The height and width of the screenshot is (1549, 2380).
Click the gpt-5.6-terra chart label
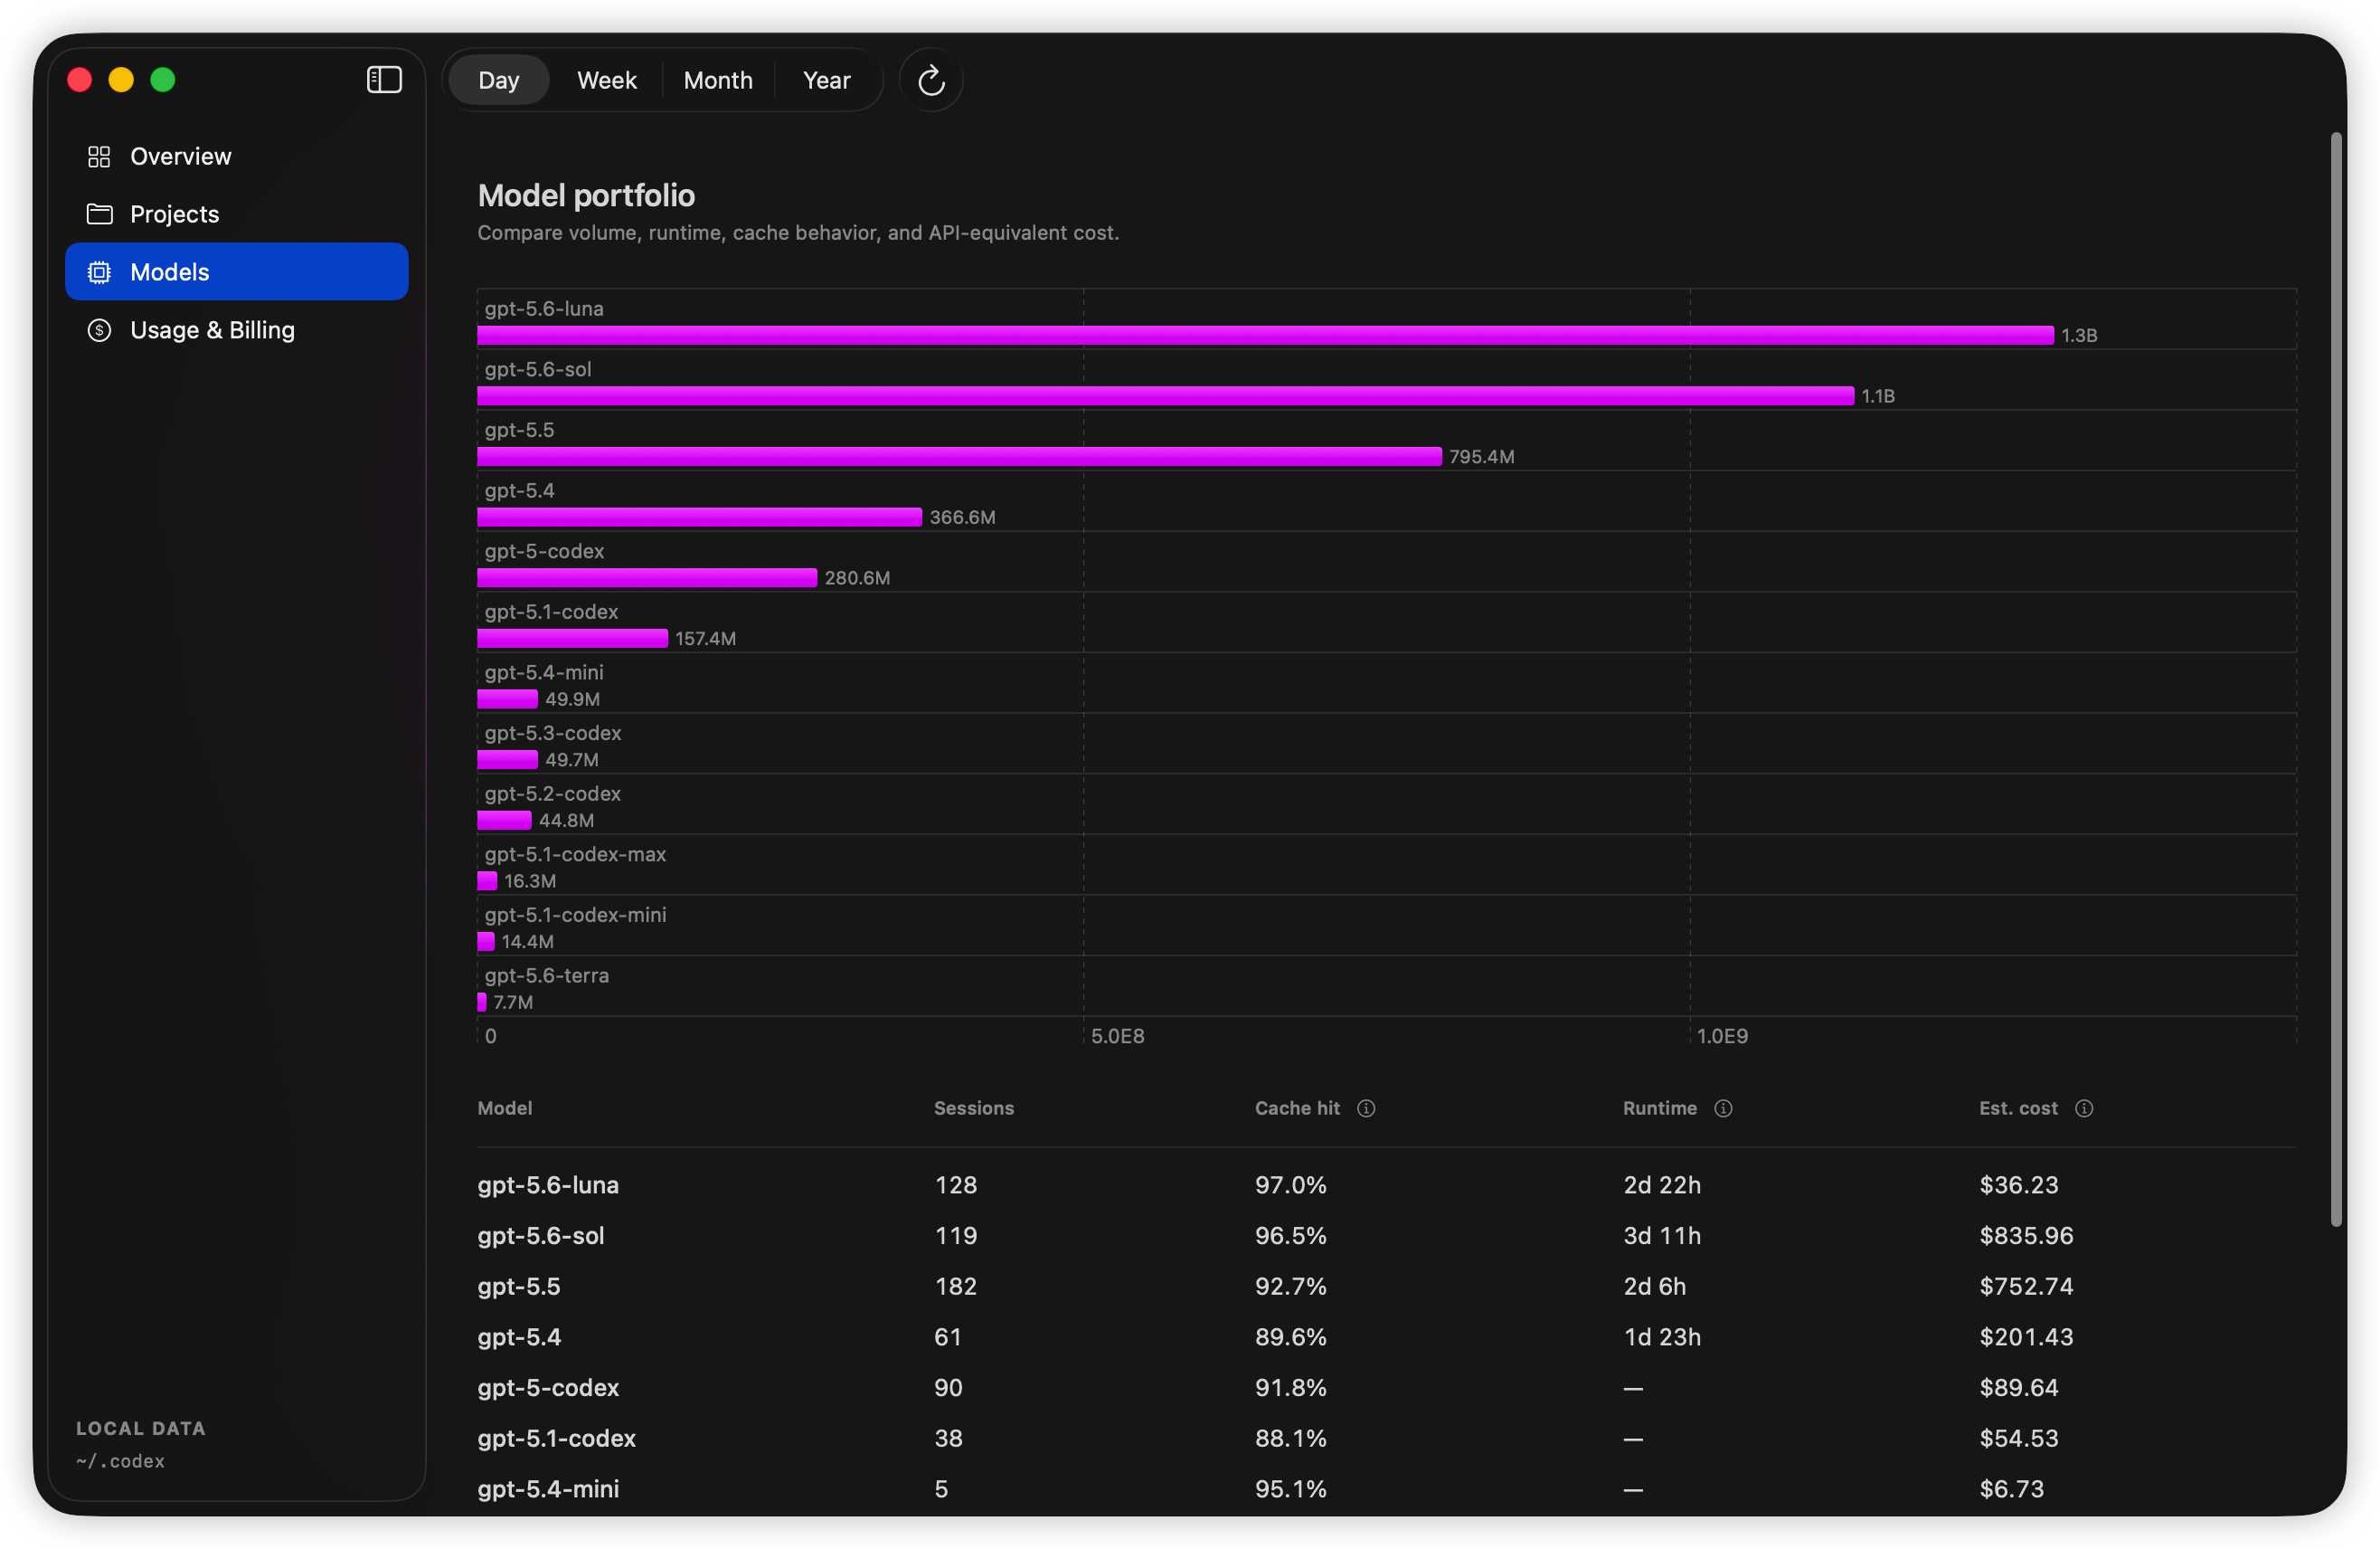pyautogui.click(x=546, y=975)
